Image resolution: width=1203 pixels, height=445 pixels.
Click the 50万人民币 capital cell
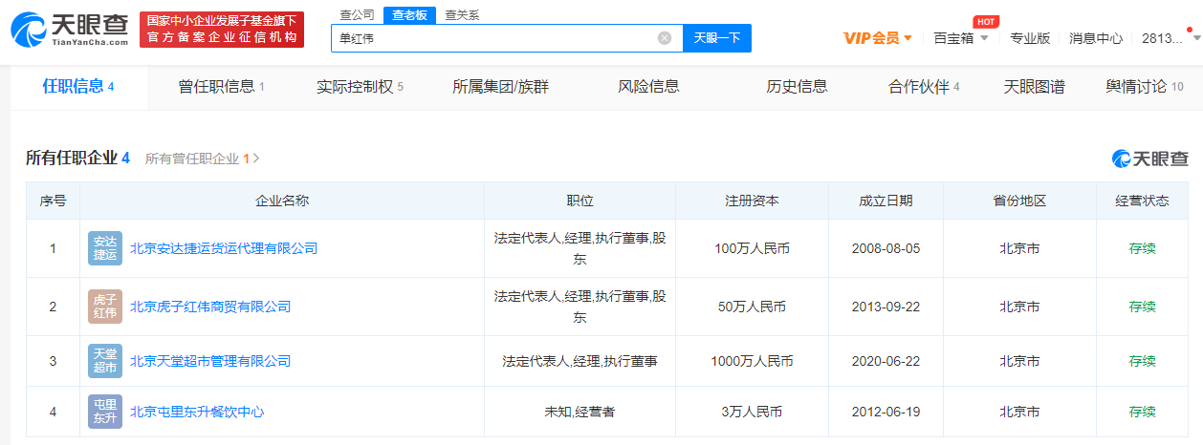752,307
